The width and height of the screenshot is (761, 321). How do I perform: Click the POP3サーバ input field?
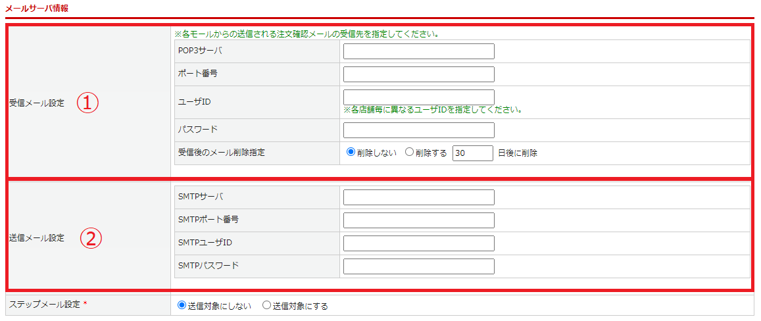pos(418,51)
